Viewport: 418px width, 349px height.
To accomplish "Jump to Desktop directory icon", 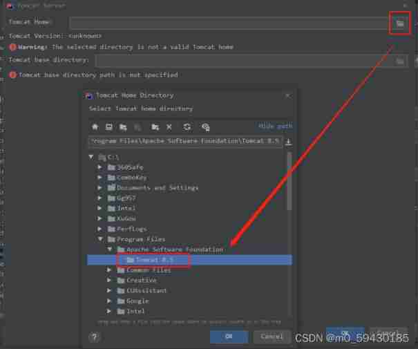I will [x=109, y=126].
